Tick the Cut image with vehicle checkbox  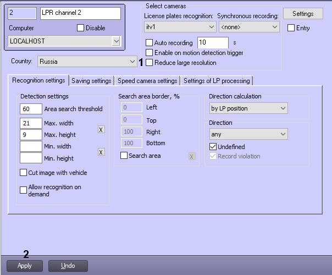tap(24, 173)
